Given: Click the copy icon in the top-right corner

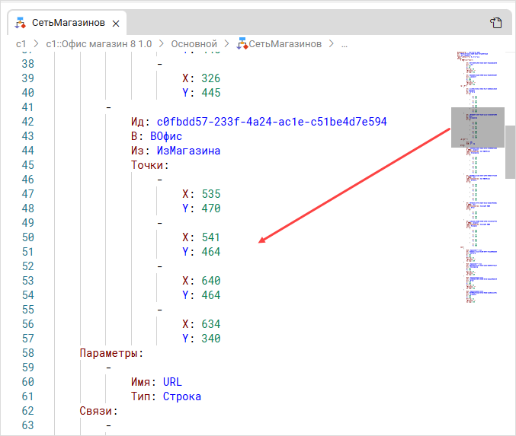Looking at the screenshot, I should coord(496,23).
